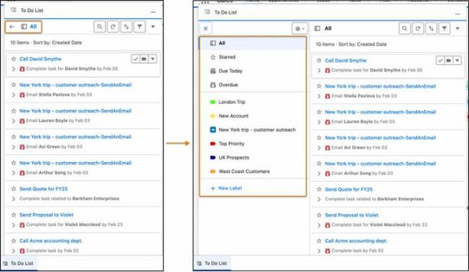Click New Label to create a label
The width and height of the screenshot is (469, 272).
pyautogui.click(x=227, y=188)
